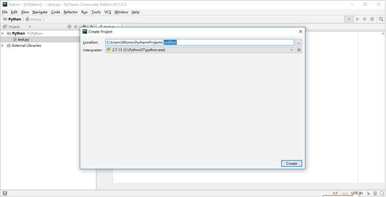Click the lock read-only toggle in status bar

[368, 193]
